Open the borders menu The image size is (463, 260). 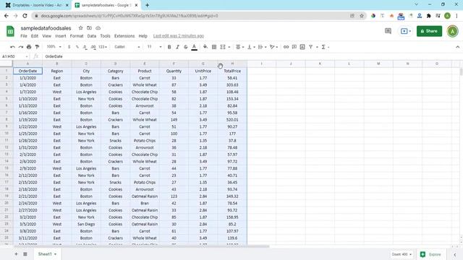pyautogui.click(x=214, y=47)
